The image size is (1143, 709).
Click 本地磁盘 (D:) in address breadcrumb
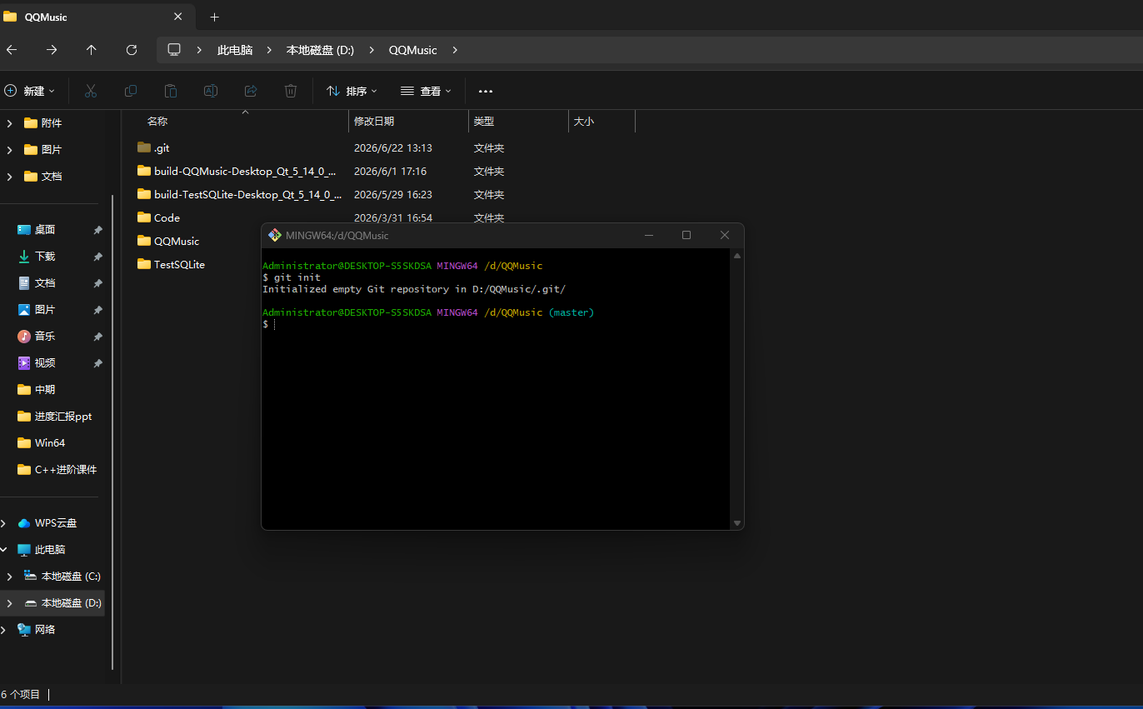tap(320, 50)
